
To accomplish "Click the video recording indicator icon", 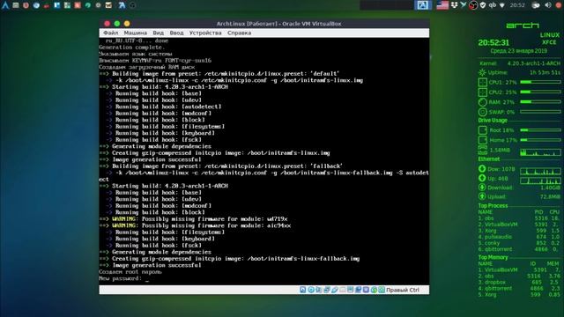I will pos(359,290).
